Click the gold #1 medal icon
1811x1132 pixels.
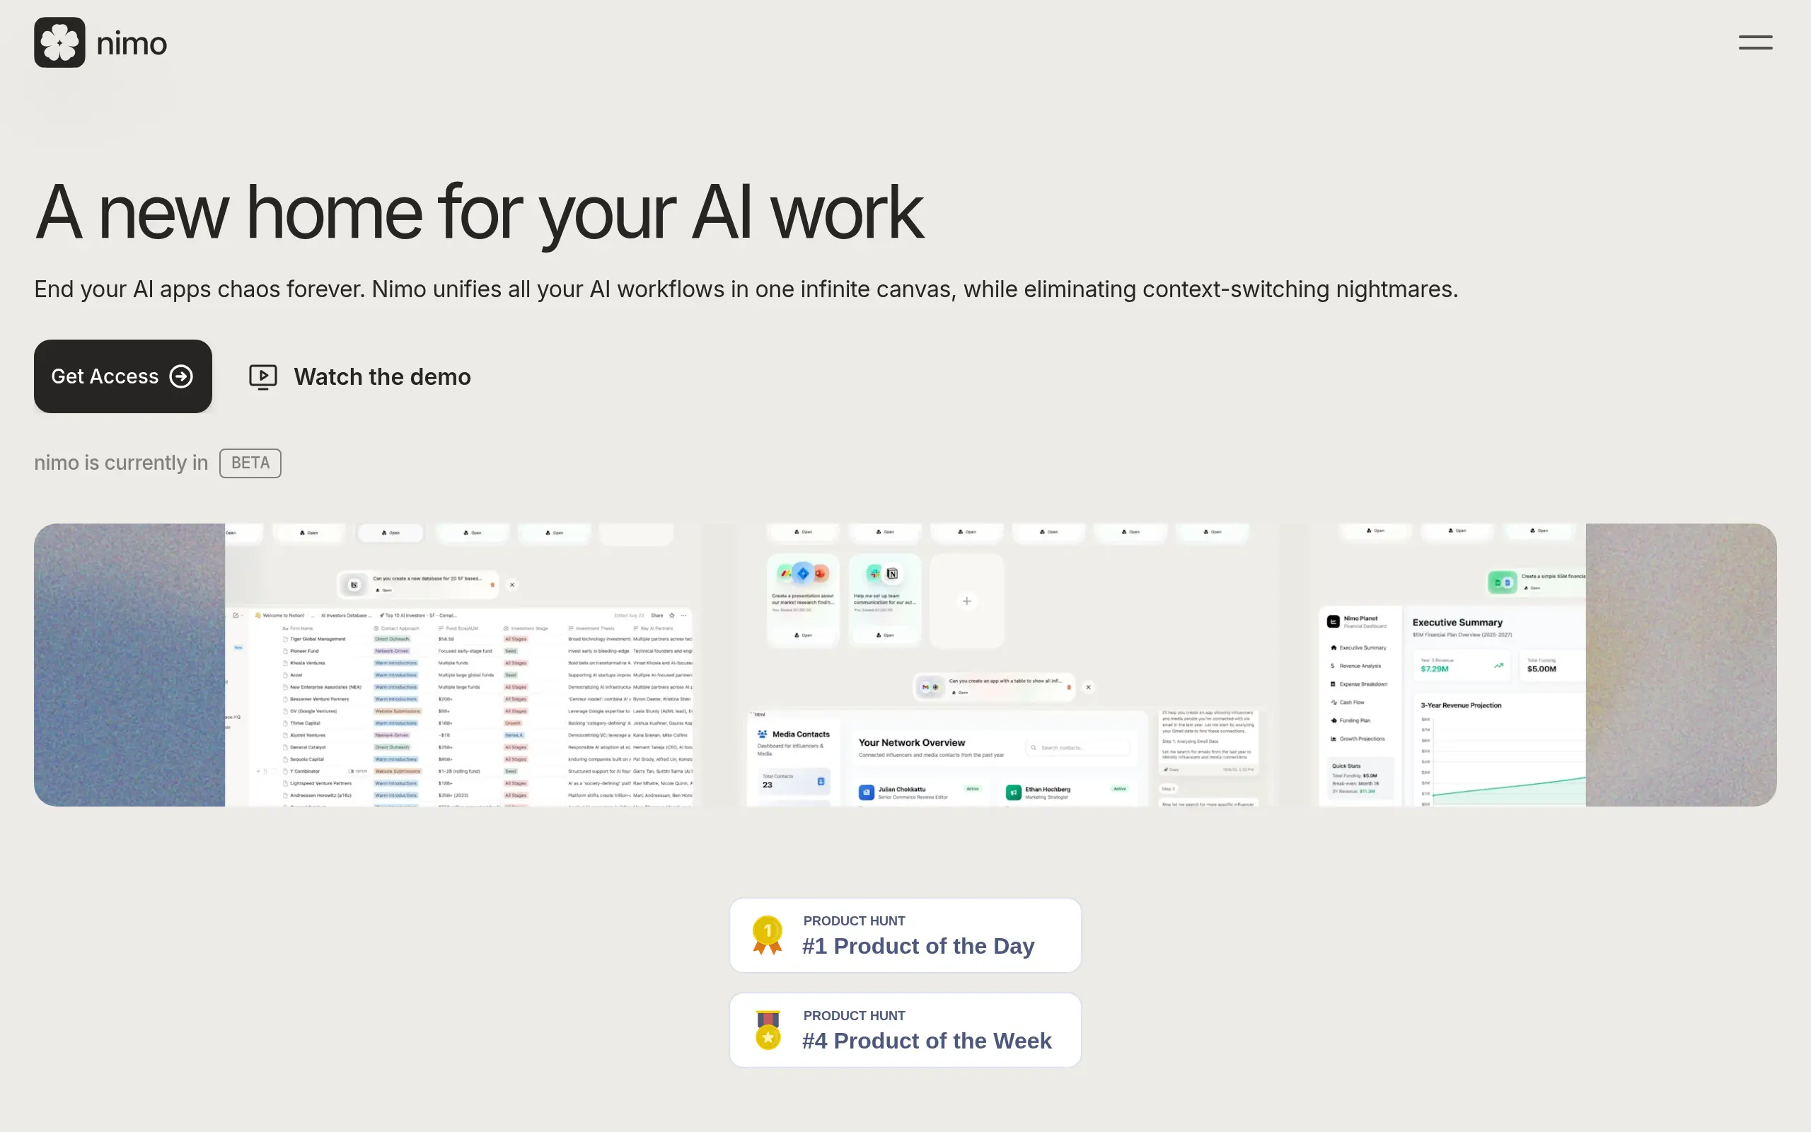click(x=767, y=935)
